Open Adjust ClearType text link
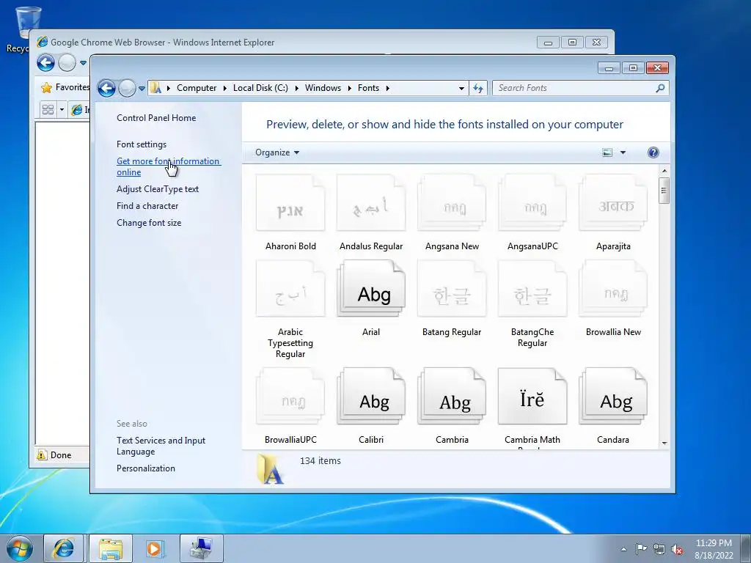This screenshot has width=751, height=563. (158, 189)
